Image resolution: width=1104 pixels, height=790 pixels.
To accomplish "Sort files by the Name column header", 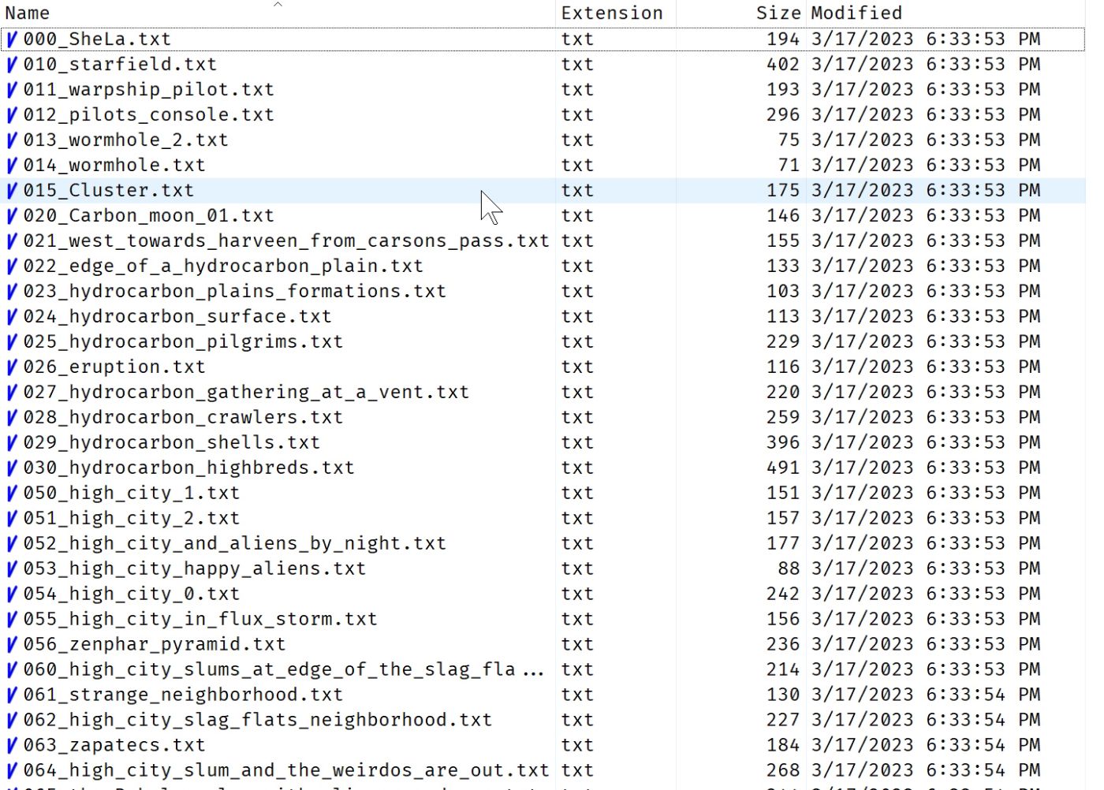I will click(x=28, y=13).
